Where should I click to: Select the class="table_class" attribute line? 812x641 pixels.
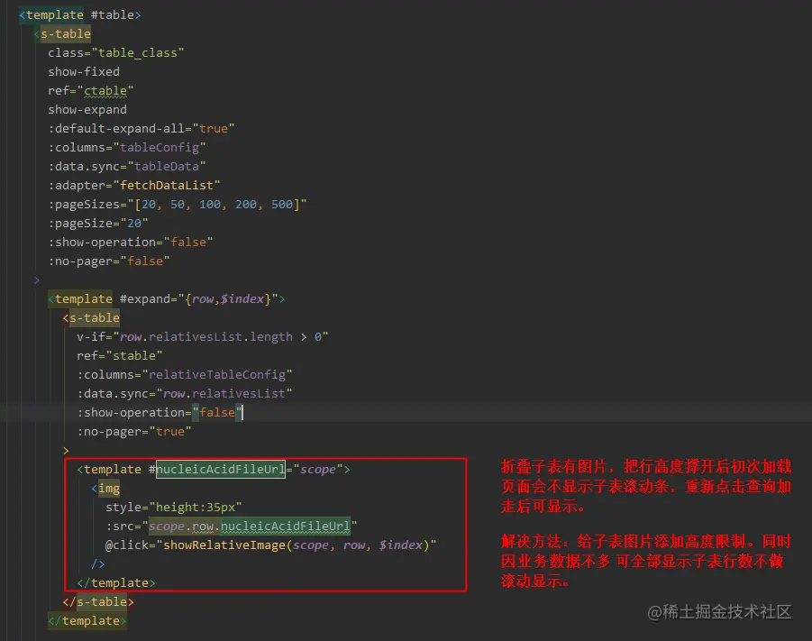click(116, 53)
